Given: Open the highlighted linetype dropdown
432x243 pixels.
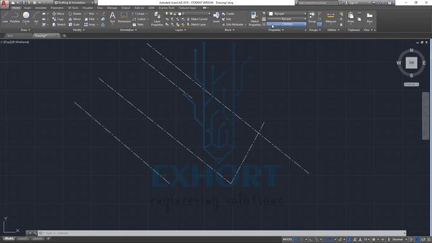Looking at the screenshot, I should tap(286, 24).
